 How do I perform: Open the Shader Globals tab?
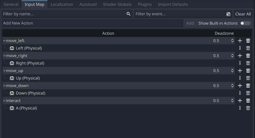tap(117, 4)
